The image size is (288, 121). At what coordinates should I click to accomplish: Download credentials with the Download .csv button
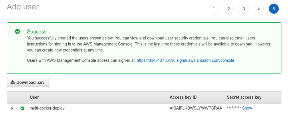[x=28, y=82]
